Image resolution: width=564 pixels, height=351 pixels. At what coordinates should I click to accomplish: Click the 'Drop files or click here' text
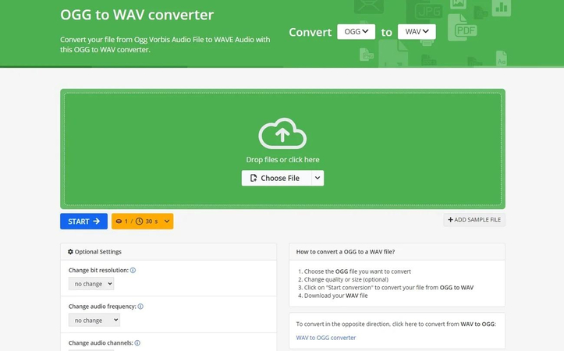point(282,160)
